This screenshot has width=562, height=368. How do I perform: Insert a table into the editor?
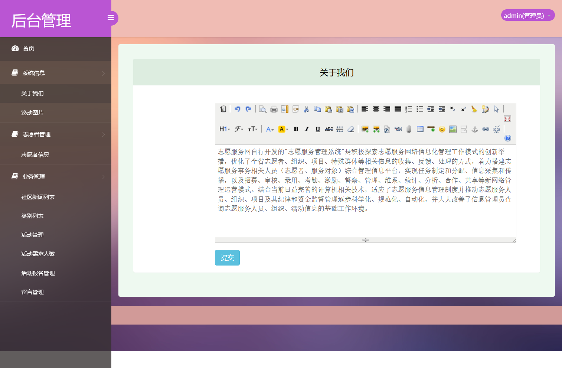tap(420, 129)
